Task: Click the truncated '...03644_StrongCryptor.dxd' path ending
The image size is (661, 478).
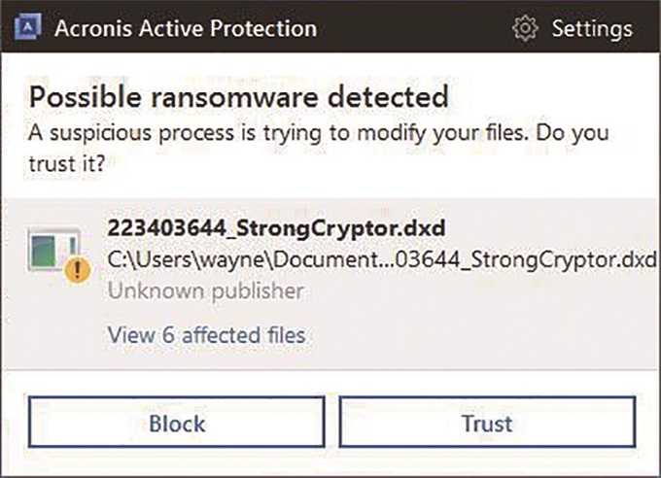Action: (520, 259)
